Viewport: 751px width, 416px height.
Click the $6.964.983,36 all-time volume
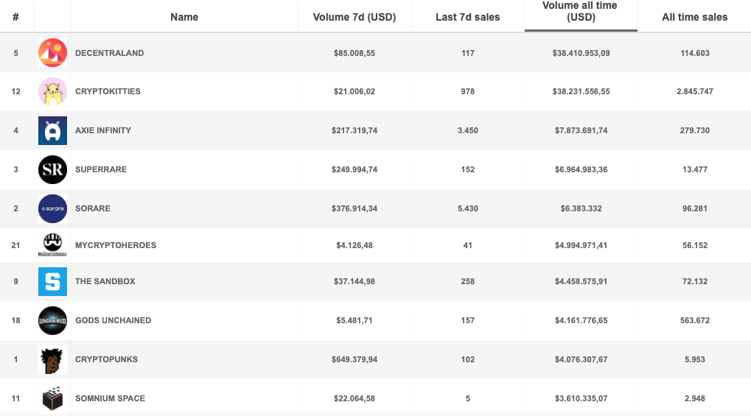click(581, 169)
